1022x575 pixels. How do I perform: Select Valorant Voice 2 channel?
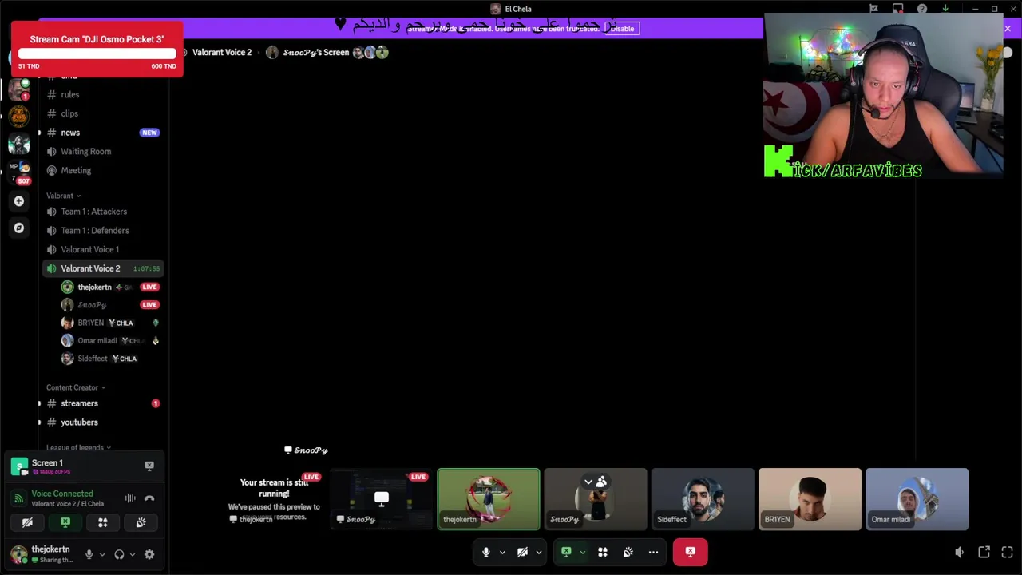pyautogui.click(x=102, y=268)
